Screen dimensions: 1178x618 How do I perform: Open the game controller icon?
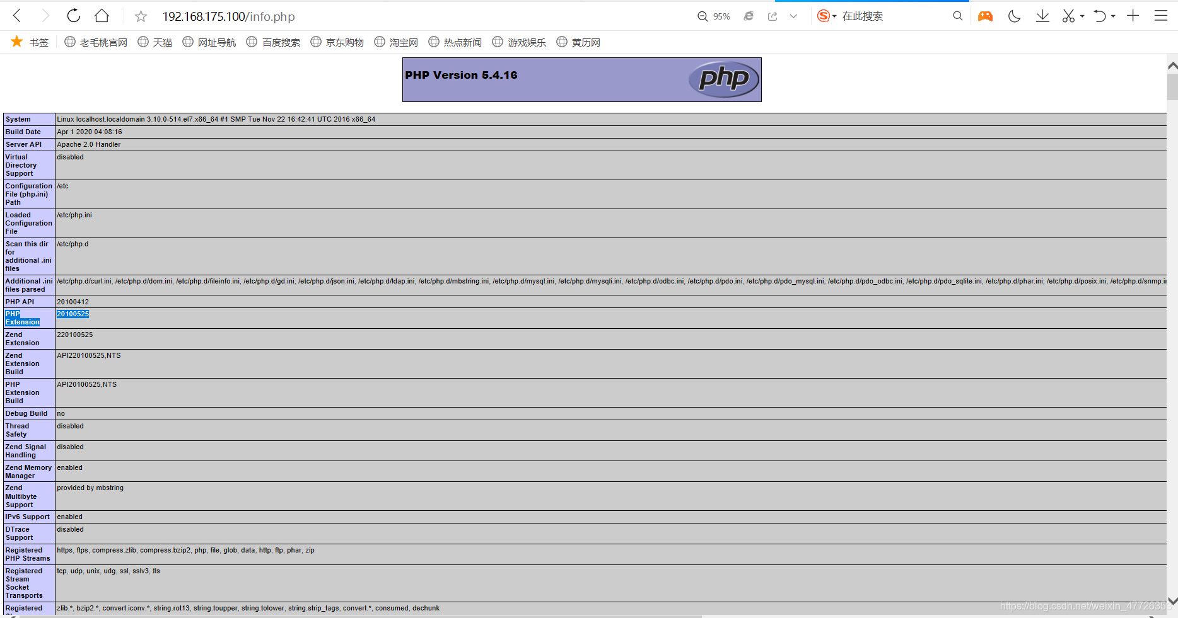click(x=985, y=16)
